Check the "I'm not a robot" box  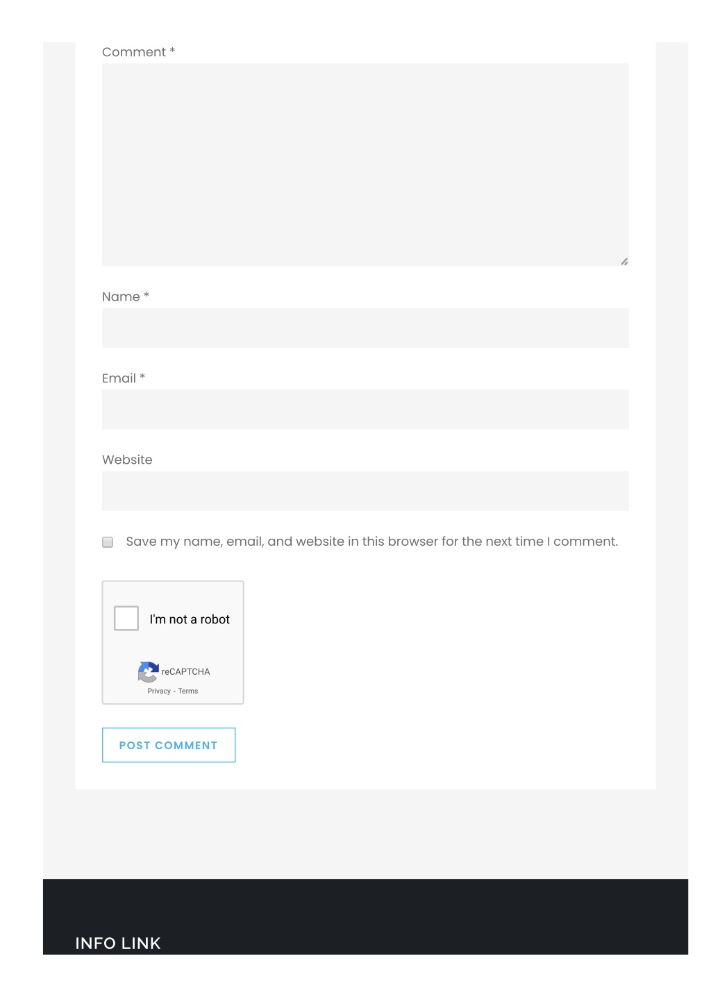(x=126, y=618)
